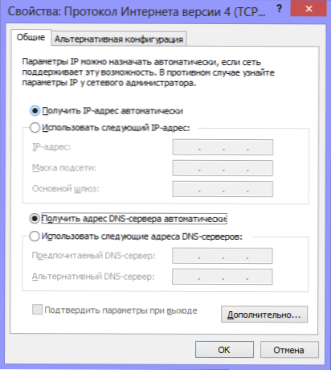Cancel changes with the Отмена button
331x370 pixels.
289,350
